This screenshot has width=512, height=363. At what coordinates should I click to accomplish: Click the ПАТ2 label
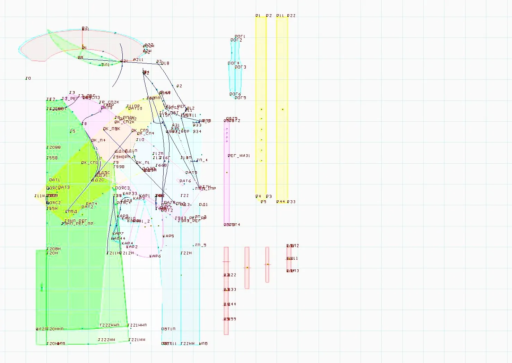(x=87, y=207)
